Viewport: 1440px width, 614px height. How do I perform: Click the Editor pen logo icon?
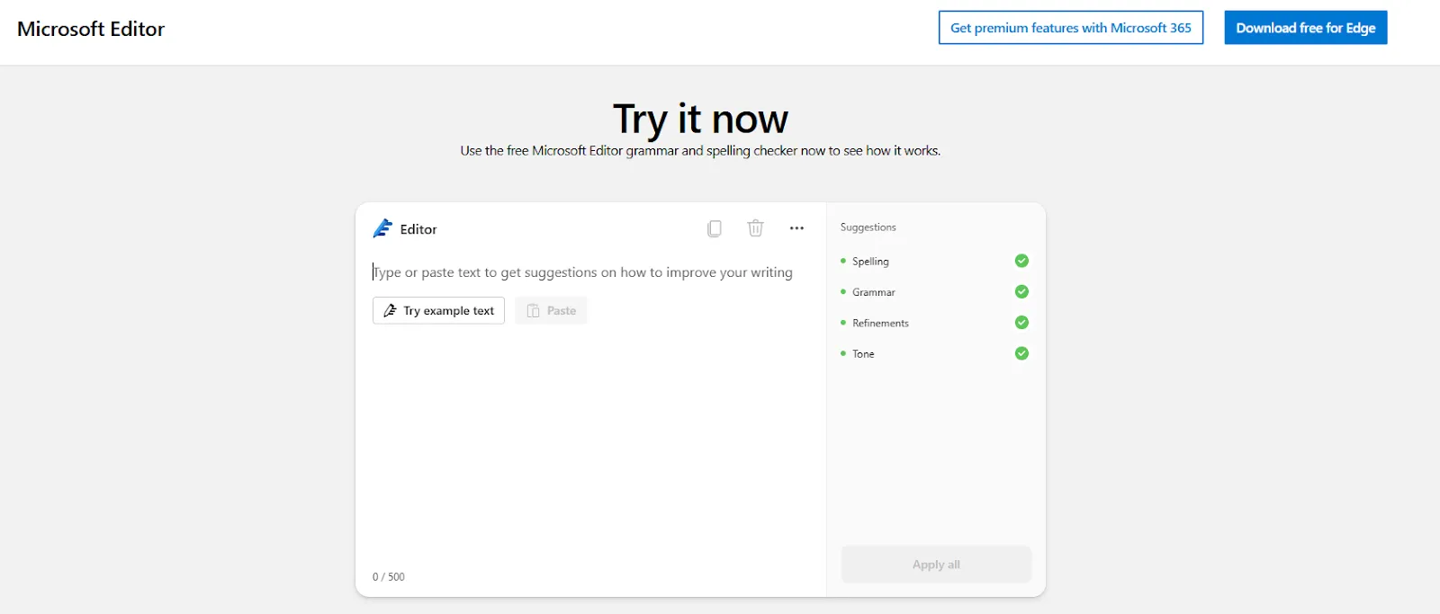[x=382, y=228]
